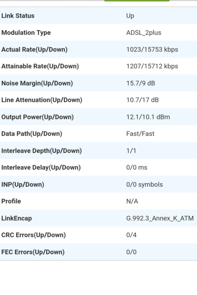Click the Output Power(Up/Down) label
The width and height of the screenshot is (197, 295).
38,117
